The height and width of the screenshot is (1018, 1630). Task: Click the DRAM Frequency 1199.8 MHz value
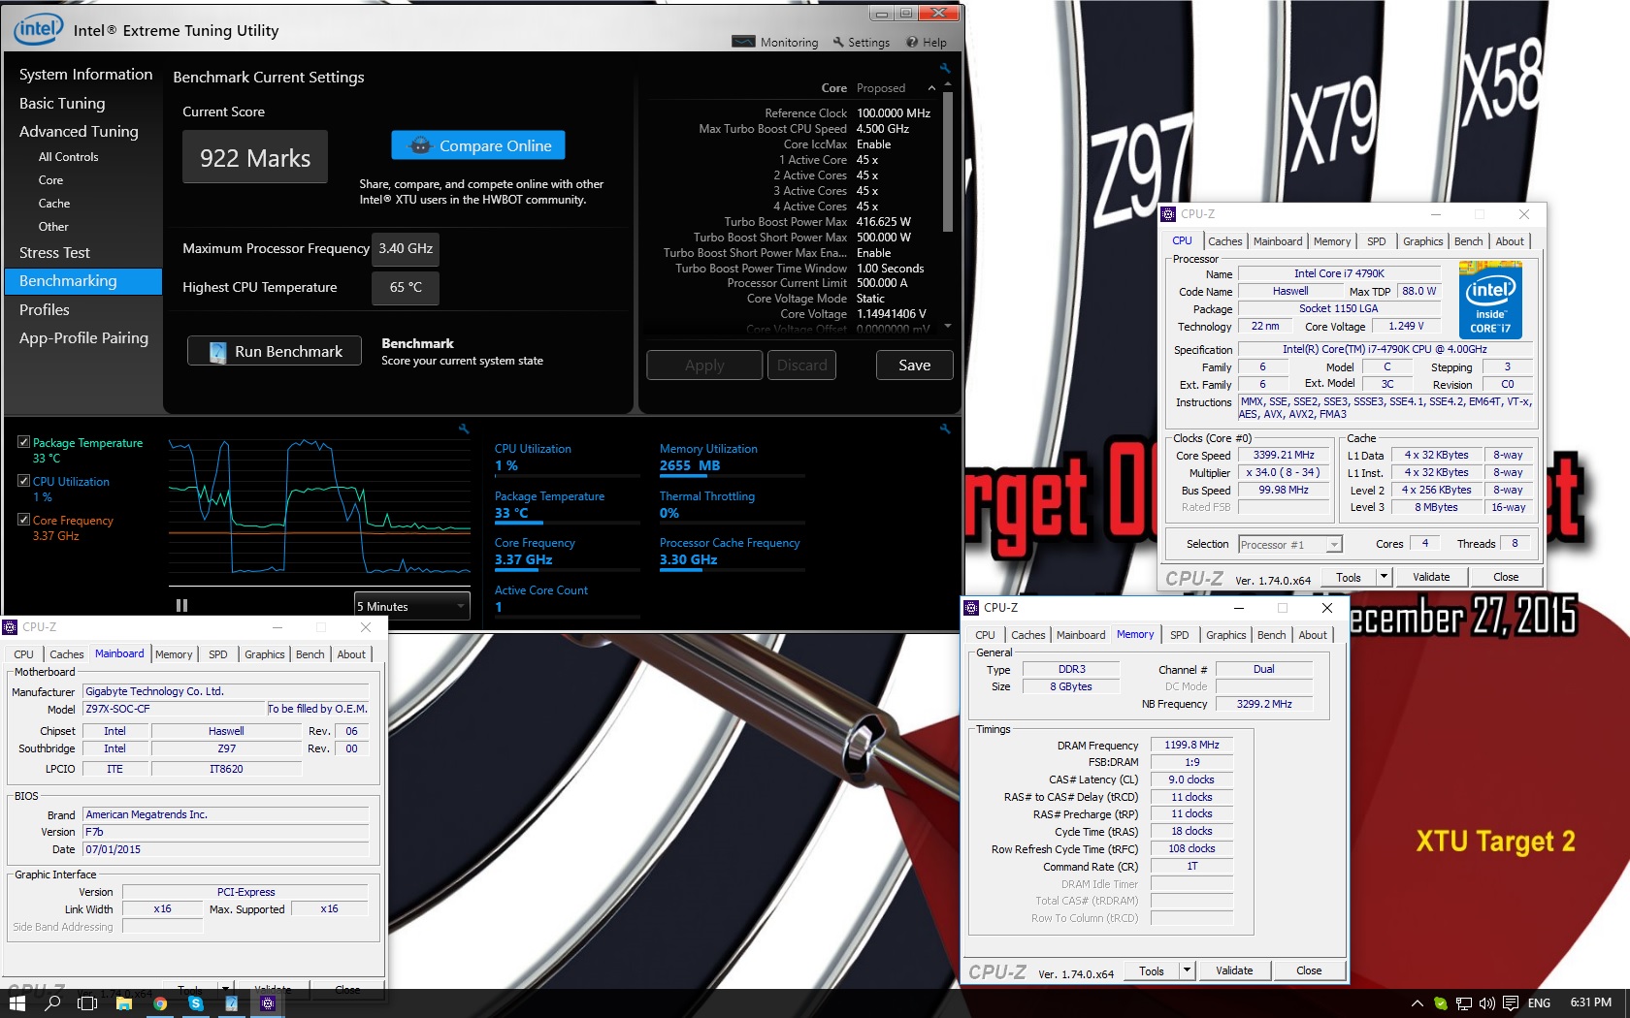[1191, 745]
